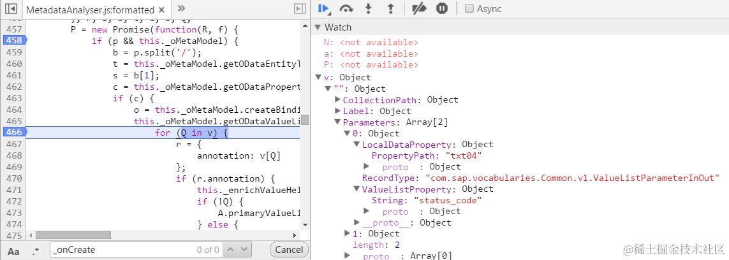Close the MetadataAnalyser.js:formatted tab

(x=161, y=10)
